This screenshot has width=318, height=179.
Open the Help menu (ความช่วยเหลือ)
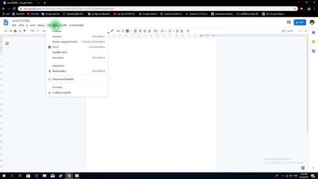pyautogui.click(x=76, y=25)
